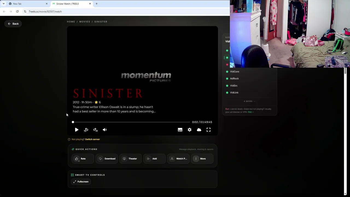350x197 pixels.
Task: Enable Theater mode
Action: tap(130, 159)
